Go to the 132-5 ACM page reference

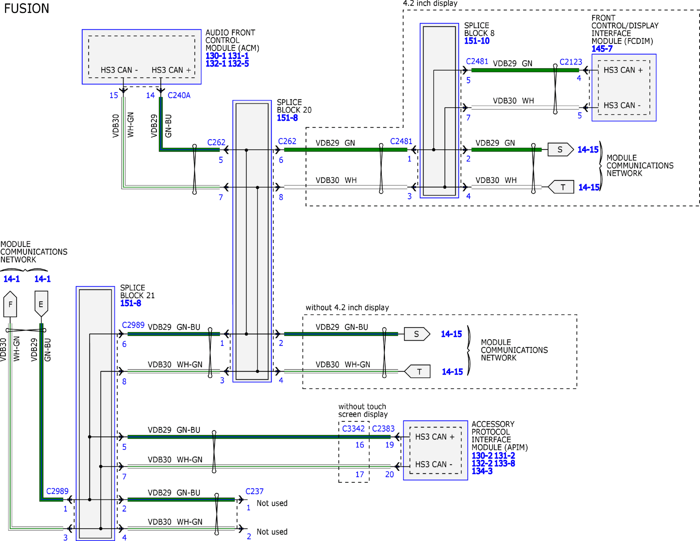pos(238,64)
